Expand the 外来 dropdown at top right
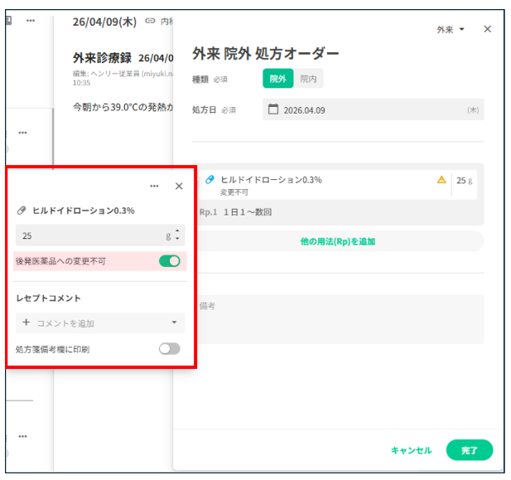Image resolution: width=511 pixels, height=480 pixels. pyautogui.click(x=451, y=30)
